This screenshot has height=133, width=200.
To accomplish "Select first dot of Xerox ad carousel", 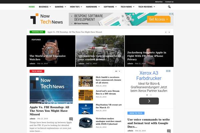I will click(x=147, y=95).
